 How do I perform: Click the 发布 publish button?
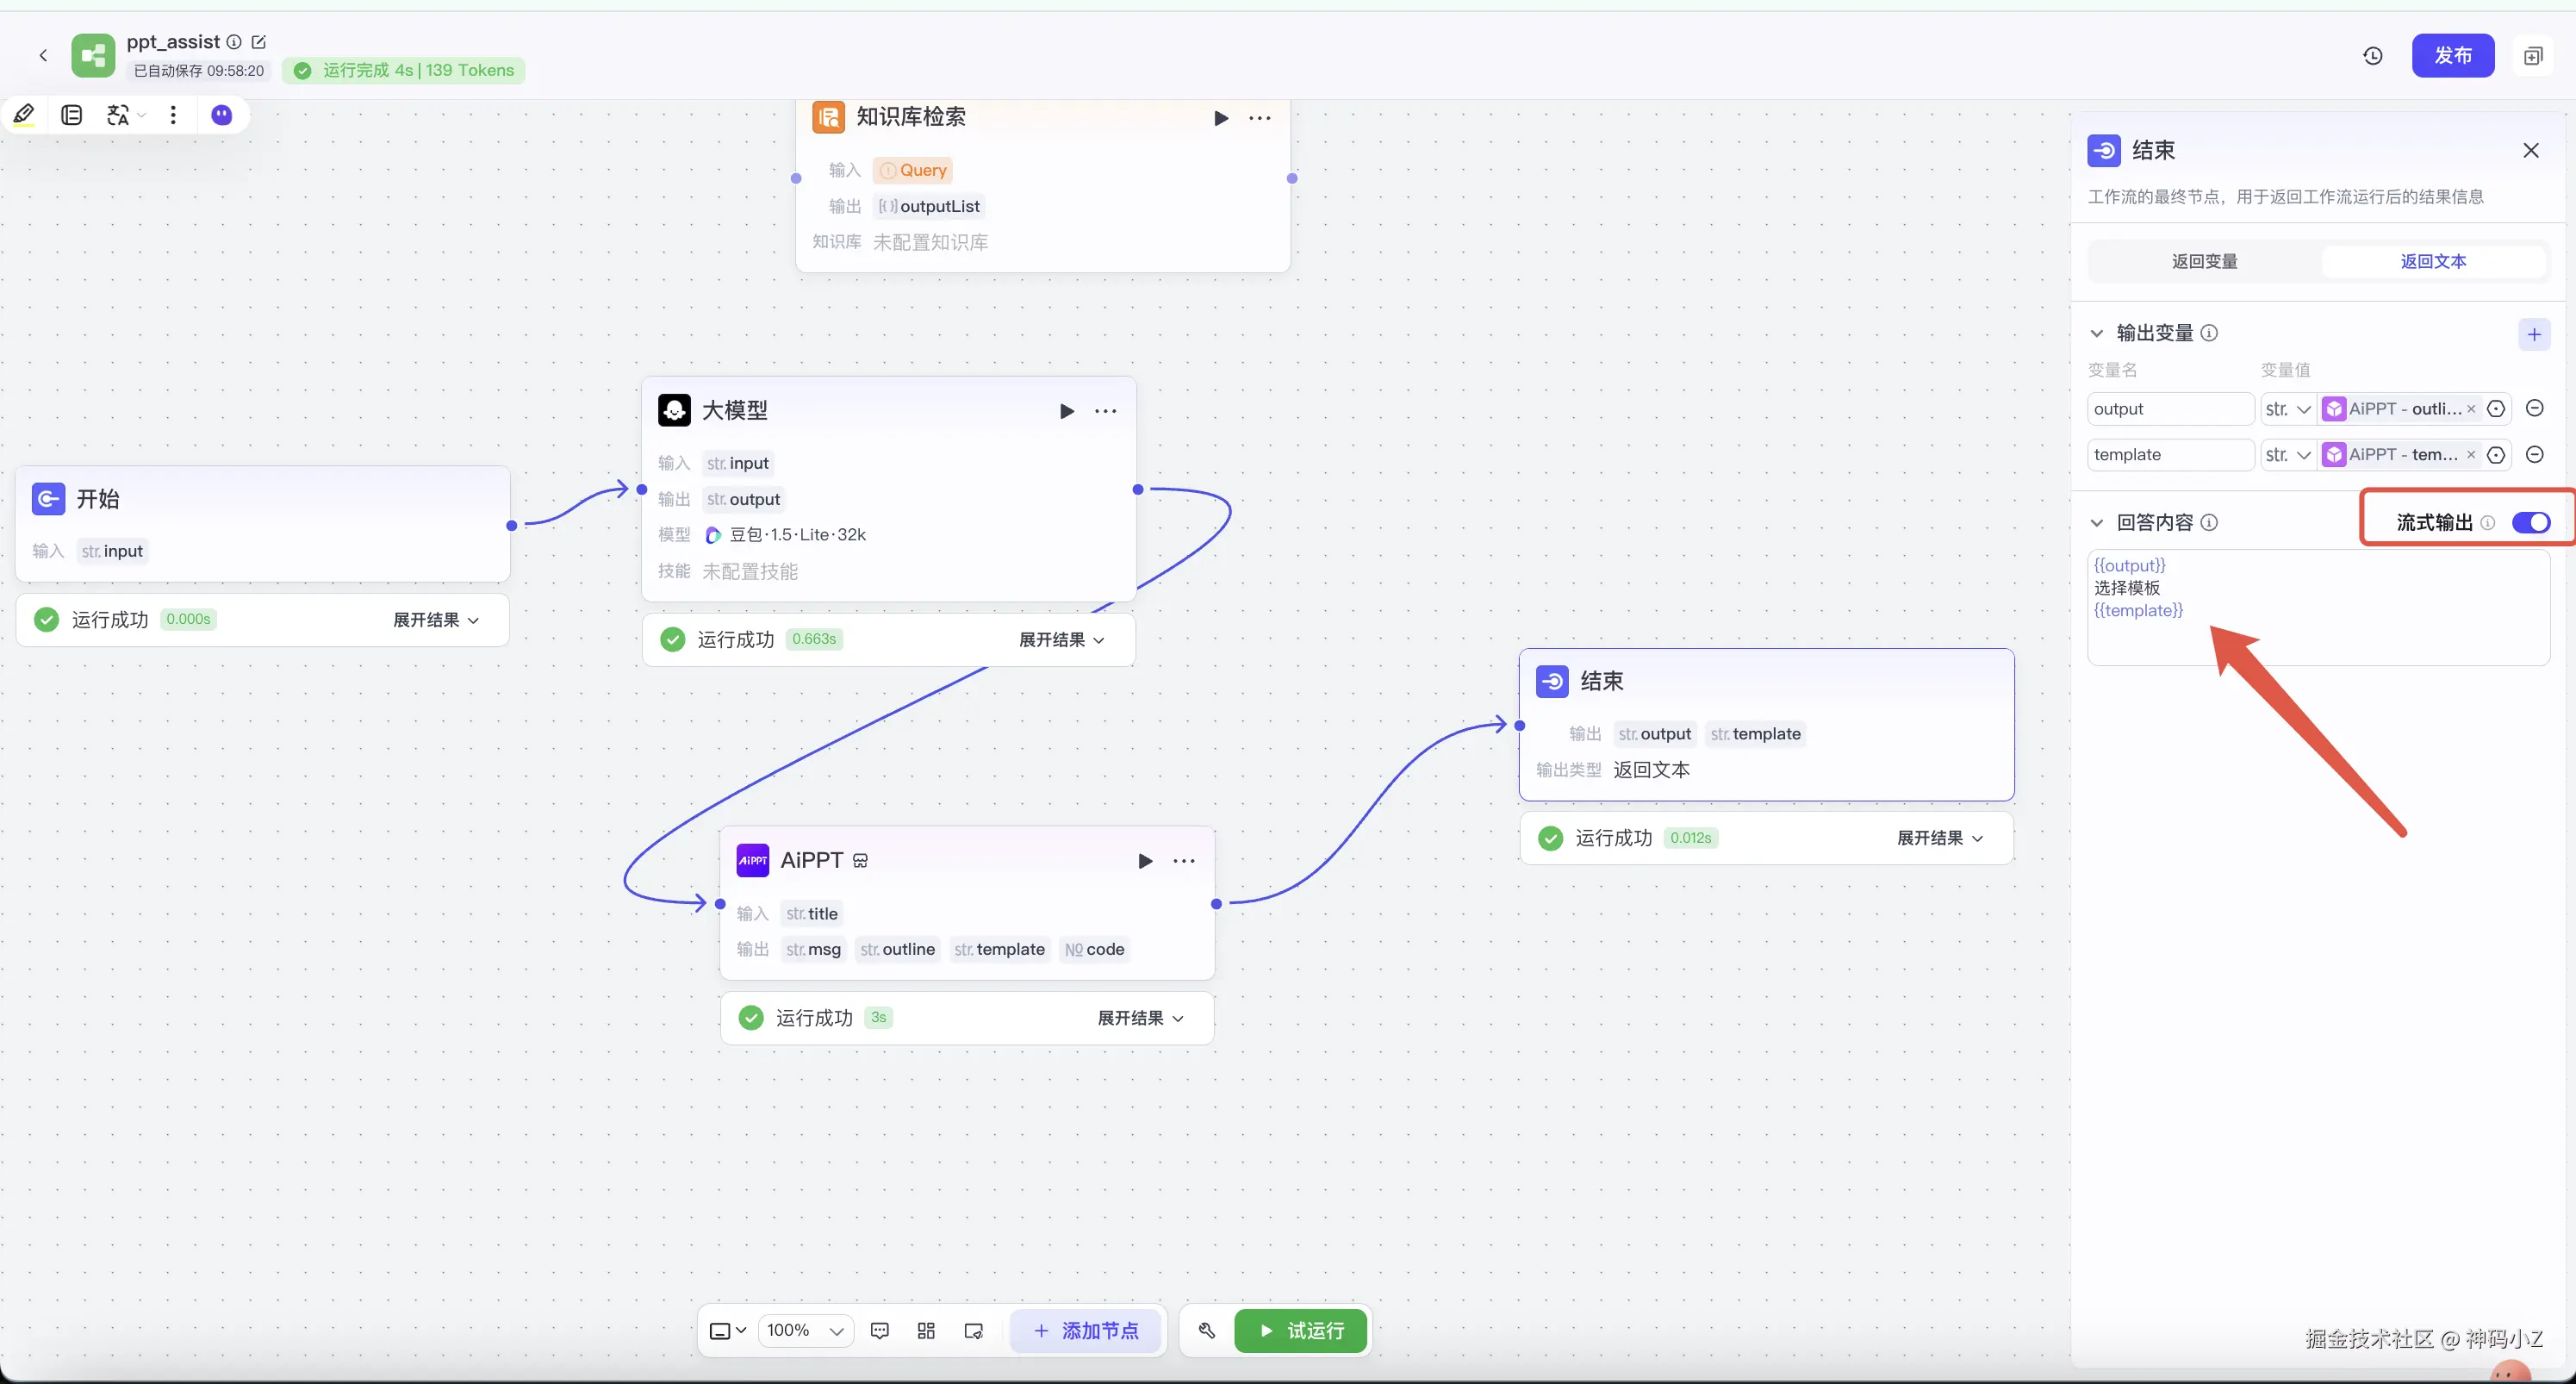2452,56
